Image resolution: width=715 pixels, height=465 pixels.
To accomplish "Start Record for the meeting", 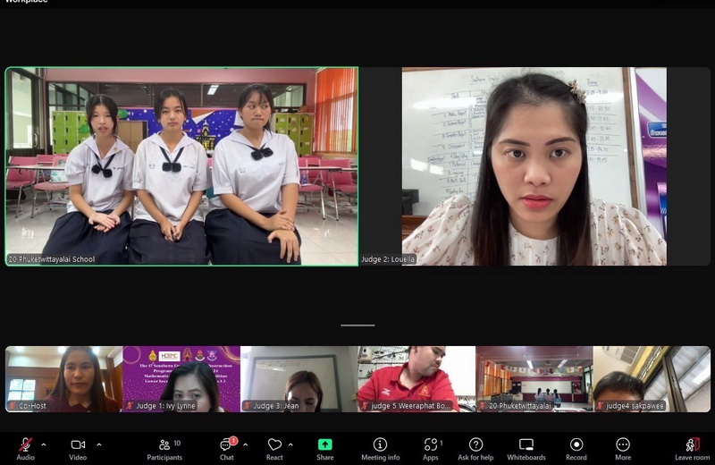I will [x=576, y=449].
